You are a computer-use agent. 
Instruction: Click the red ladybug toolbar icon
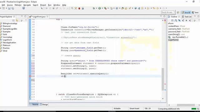pyautogui.click(x=79, y=8)
